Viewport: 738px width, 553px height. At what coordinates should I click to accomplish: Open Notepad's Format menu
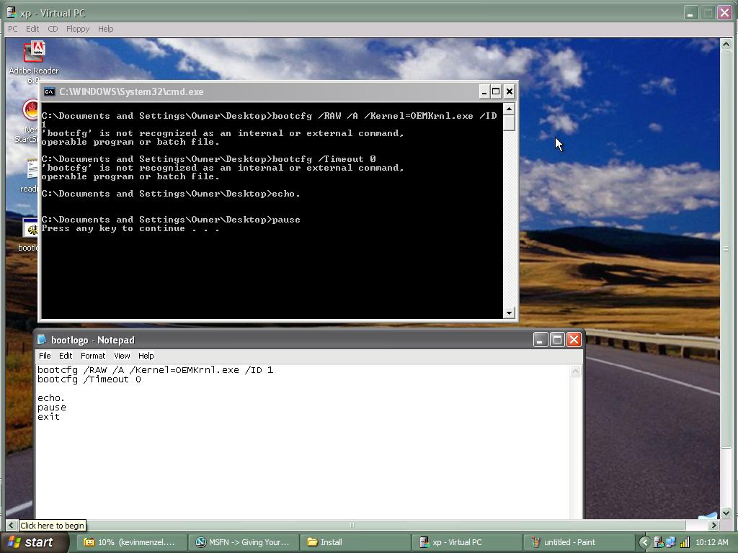pyautogui.click(x=93, y=356)
